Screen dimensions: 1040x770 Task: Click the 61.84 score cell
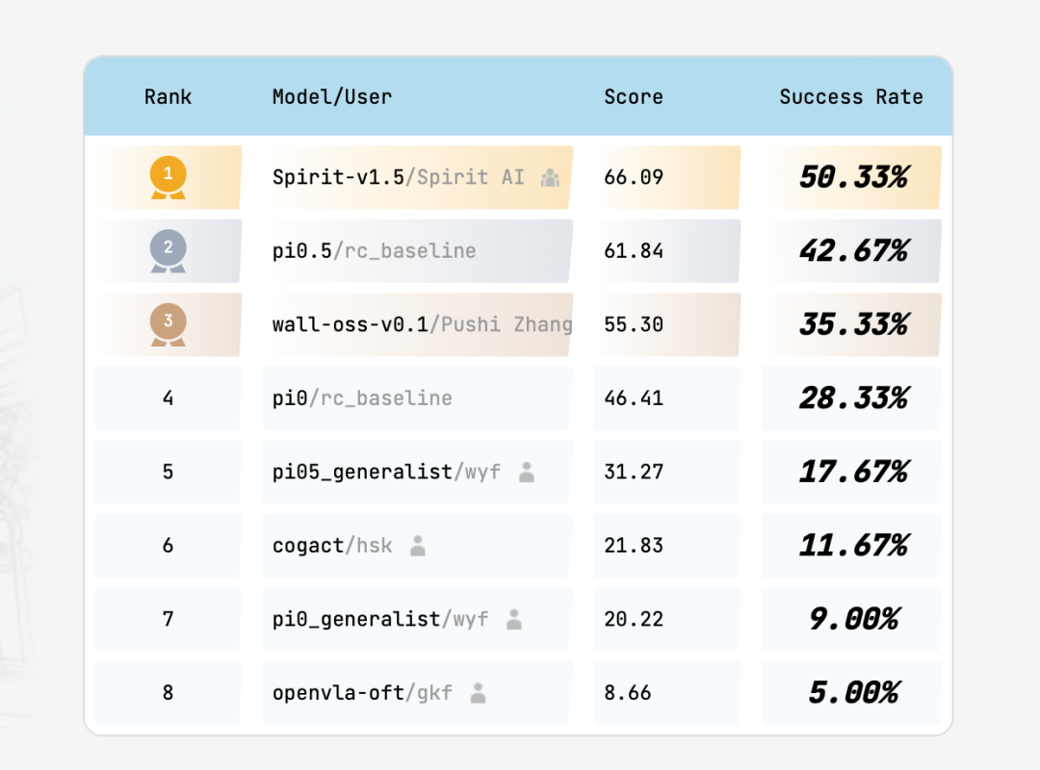coord(634,251)
